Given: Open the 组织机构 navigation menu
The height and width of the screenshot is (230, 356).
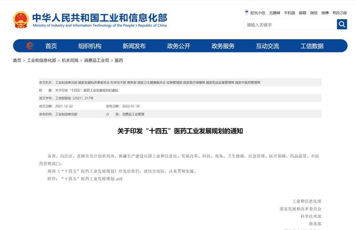Looking at the screenshot, I should [90, 46].
